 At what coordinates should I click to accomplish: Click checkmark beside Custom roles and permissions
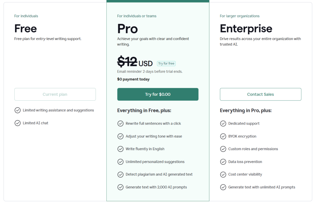coord(223,149)
